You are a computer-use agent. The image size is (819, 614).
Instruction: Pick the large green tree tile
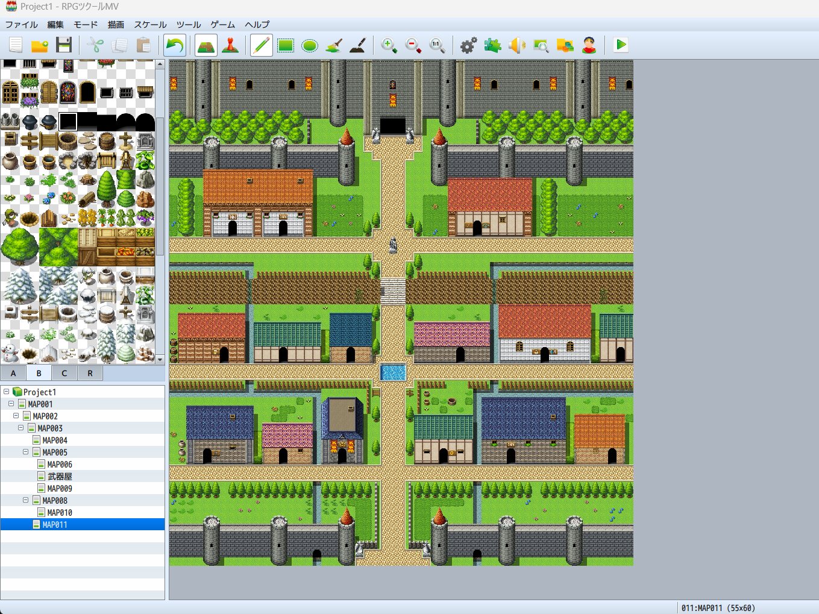tap(19, 246)
